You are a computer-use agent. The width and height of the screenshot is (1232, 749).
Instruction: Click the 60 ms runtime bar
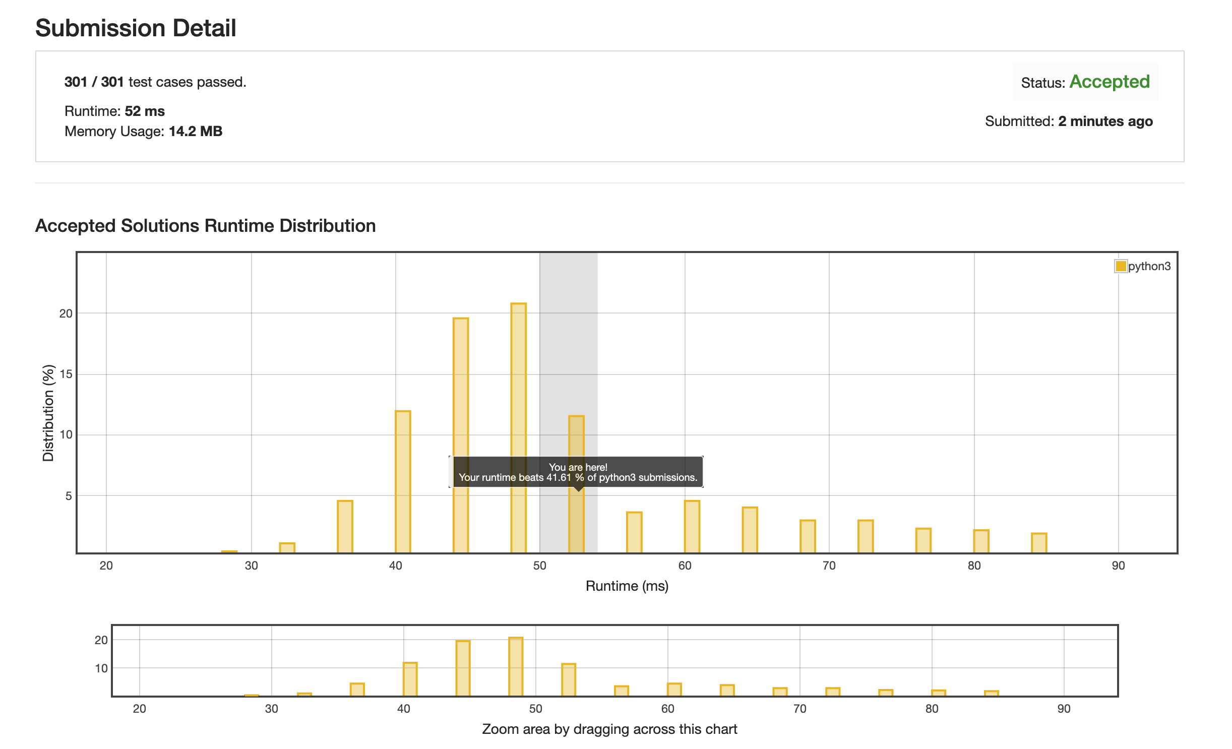pyautogui.click(x=692, y=526)
